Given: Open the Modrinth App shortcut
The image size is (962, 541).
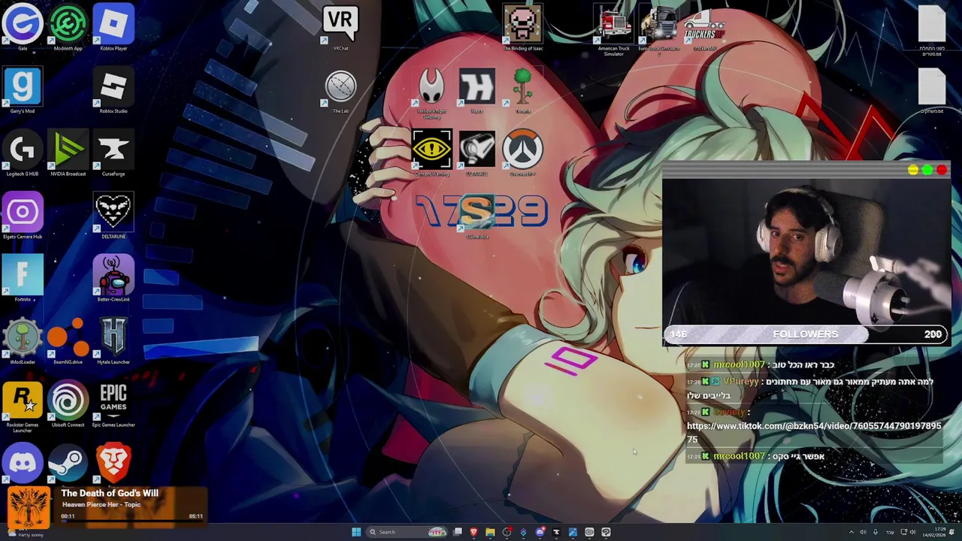Looking at the screenshot, I should pos(68,27).
